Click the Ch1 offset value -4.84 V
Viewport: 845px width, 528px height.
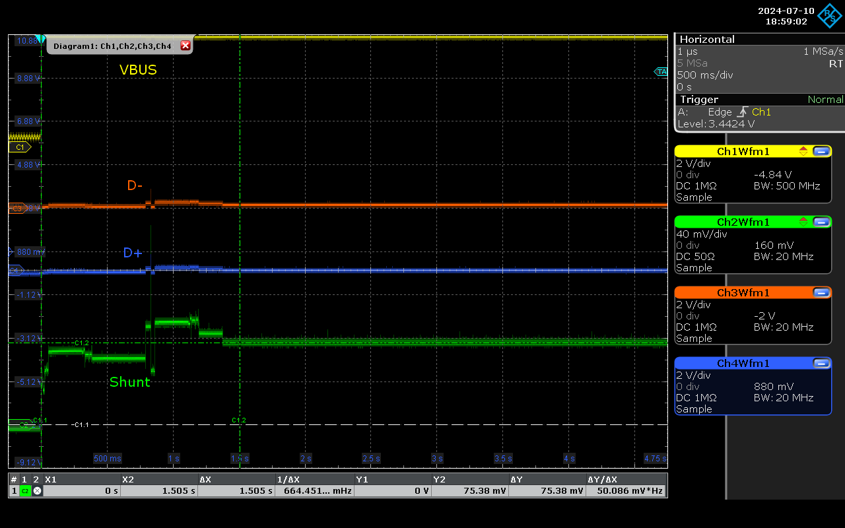pos(772,175)
